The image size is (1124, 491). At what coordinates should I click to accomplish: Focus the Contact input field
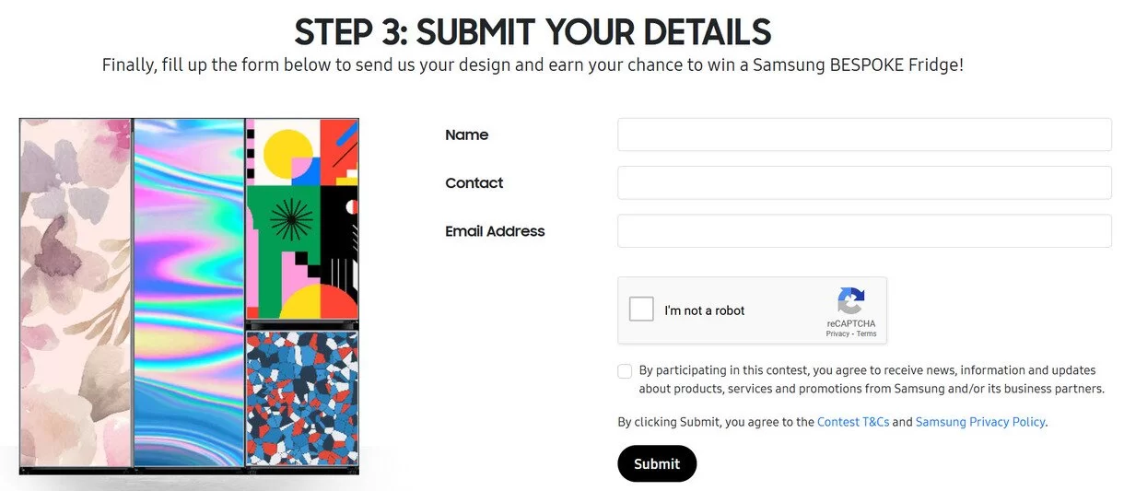[864, 182]
